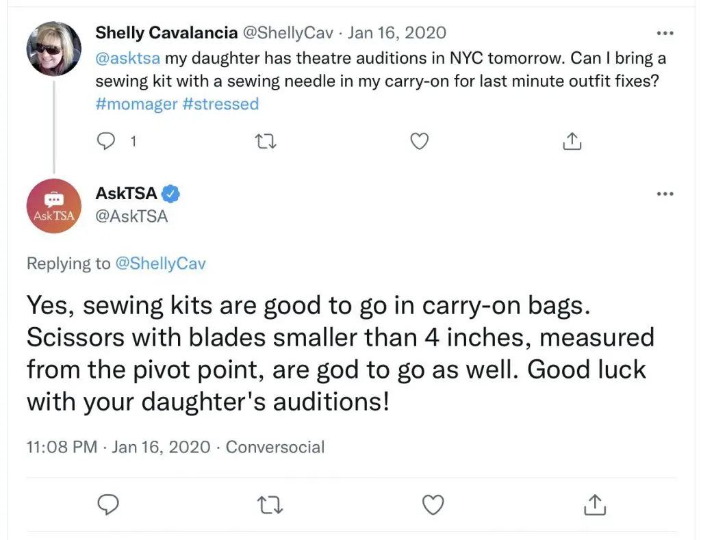701x540 pixels.
Task: Share Shelly Cavalancia's tweet
Action: pyautogui.click(x=572, y=141)
